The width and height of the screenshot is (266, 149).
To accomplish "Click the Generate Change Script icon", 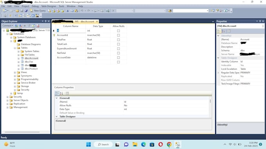I will (x=5, y=16).
